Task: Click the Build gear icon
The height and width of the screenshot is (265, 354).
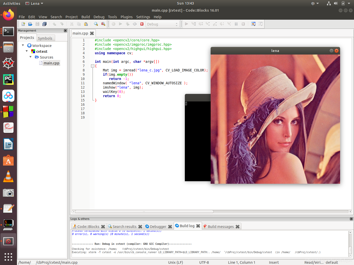Action: tap(114, 24)
